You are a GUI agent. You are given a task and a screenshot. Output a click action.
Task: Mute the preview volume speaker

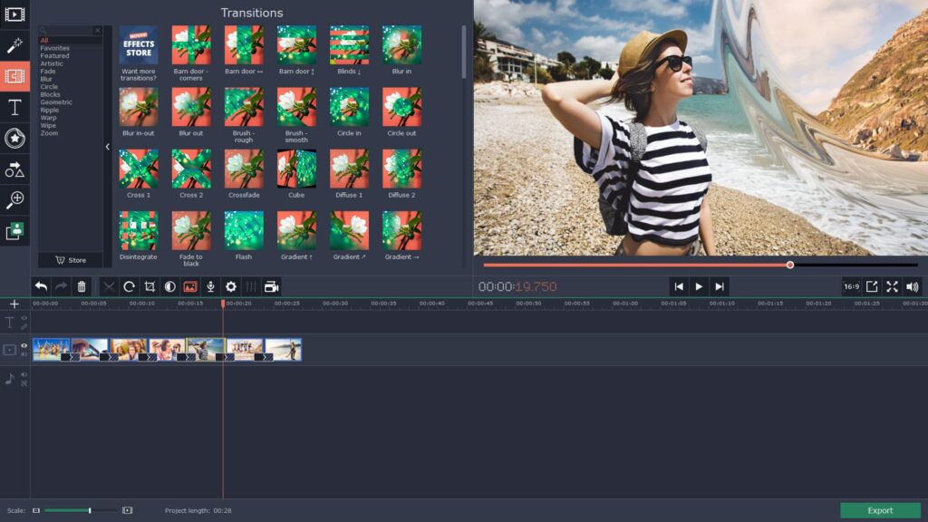point(913,286)
